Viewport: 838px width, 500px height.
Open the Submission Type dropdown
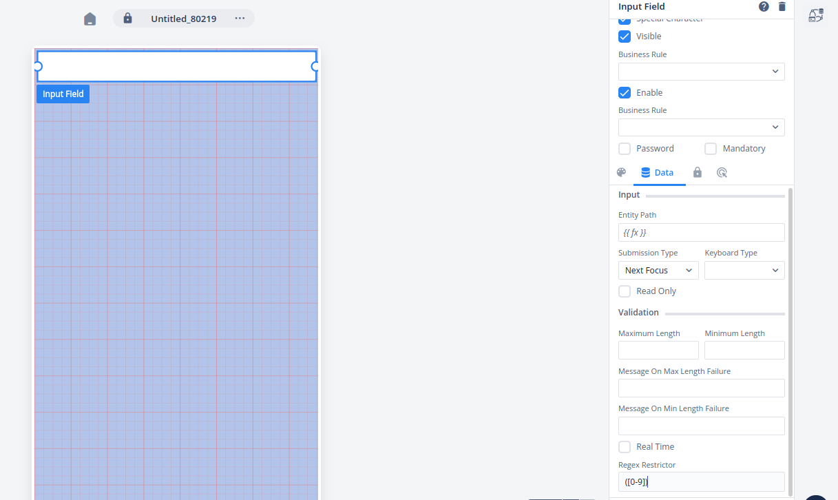(658, 271)
